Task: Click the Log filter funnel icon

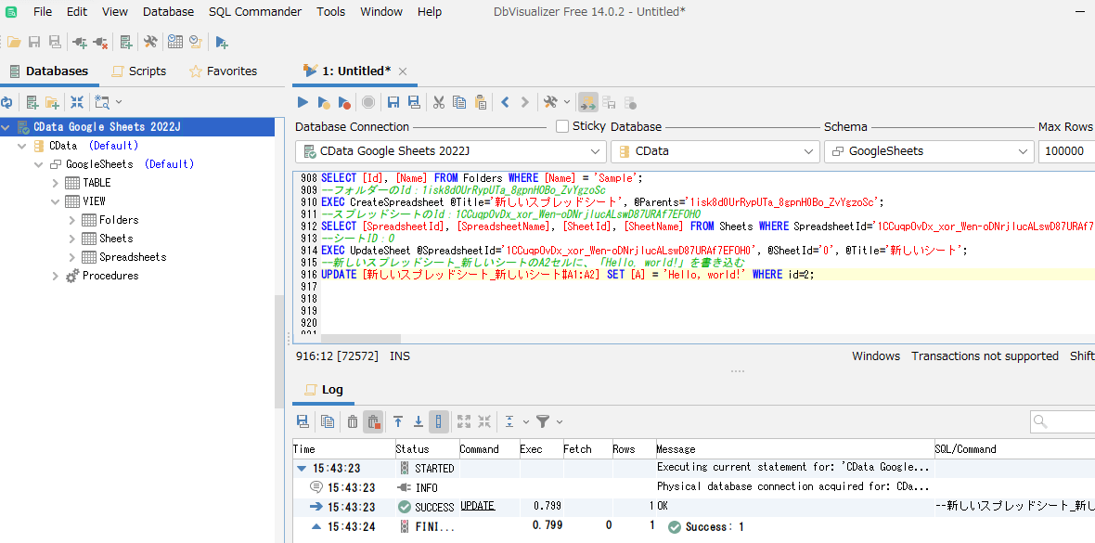Action: tap(543, 420)
